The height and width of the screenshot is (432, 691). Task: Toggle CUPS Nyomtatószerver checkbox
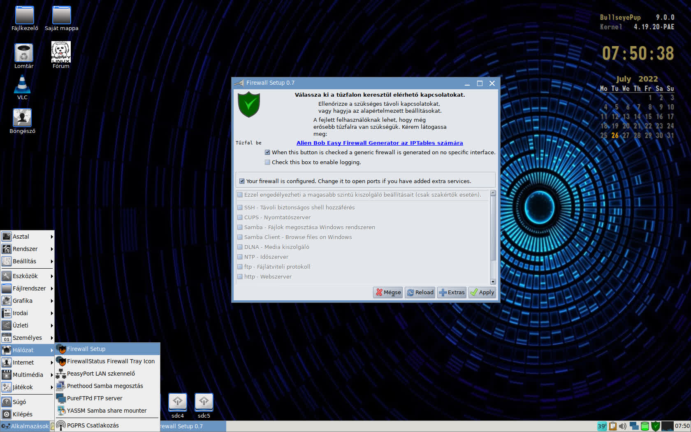(240, 217)
